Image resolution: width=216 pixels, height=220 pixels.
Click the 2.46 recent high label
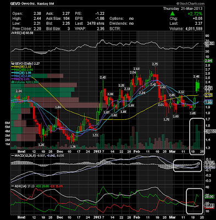196,76
